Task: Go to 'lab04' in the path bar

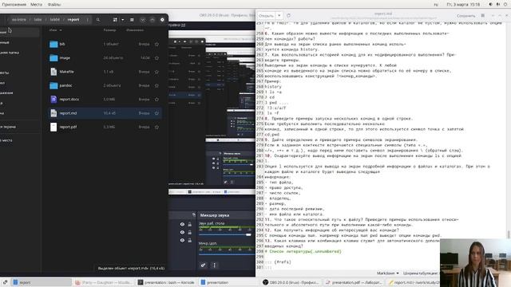Action: (x=55, y=20)
